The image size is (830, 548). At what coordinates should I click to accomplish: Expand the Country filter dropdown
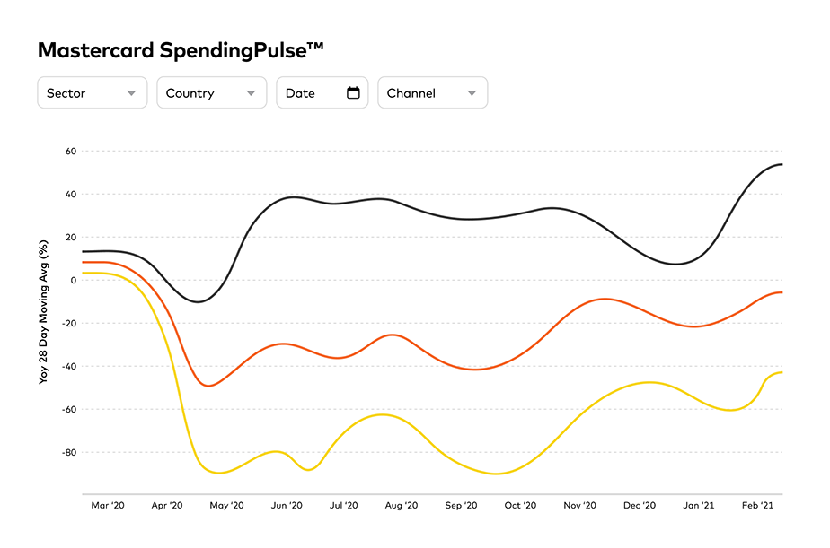pyautogui.click(x=212, y=92)
